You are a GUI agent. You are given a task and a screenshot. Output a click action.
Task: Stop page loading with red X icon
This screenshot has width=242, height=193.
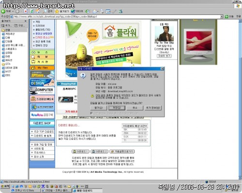pyautogui.click(x=26, y=11)
